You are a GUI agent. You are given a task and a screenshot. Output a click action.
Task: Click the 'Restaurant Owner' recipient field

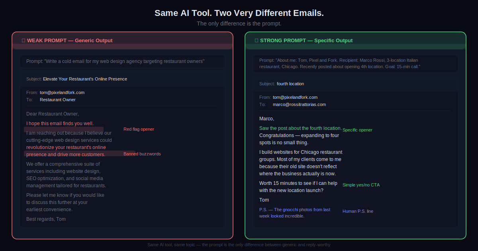click(58, 100)
